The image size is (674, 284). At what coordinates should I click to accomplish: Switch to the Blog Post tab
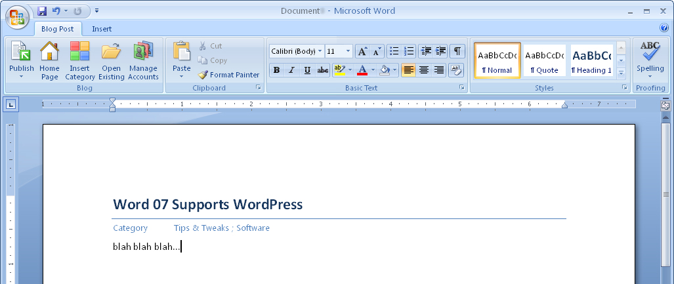tap(57, 29)
